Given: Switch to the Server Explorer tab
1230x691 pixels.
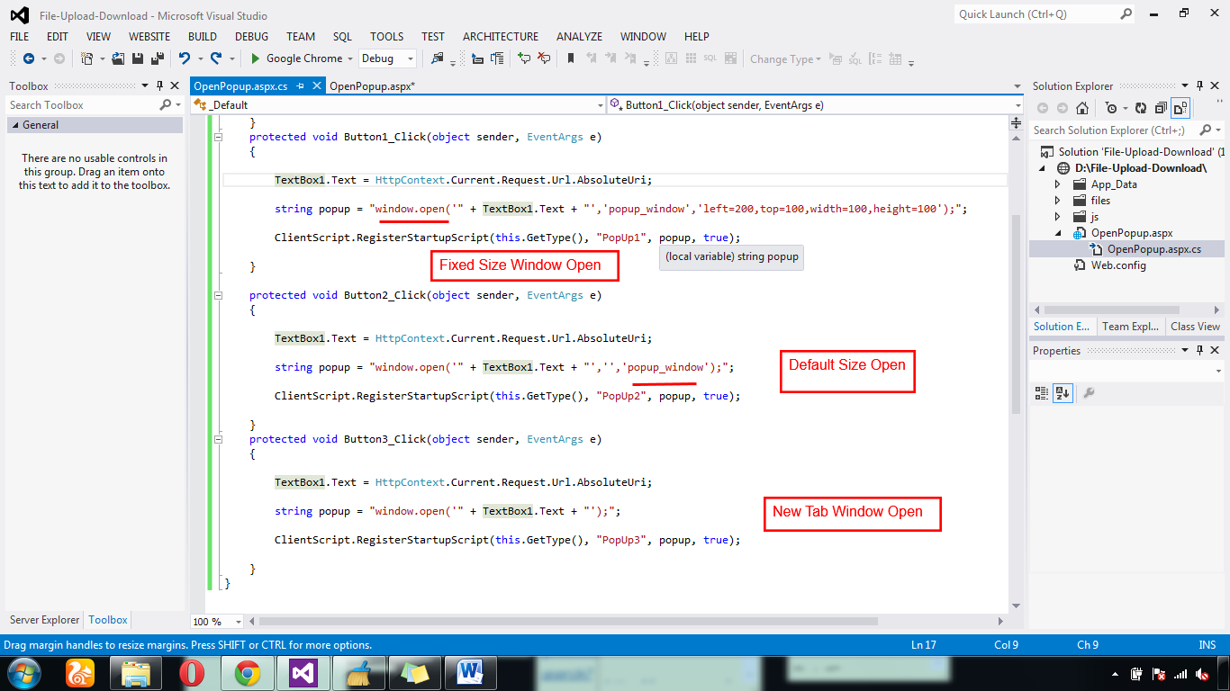Looking at the screenshot, I should [x=45, y=620].
